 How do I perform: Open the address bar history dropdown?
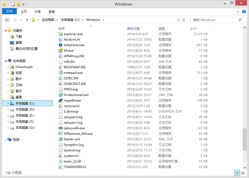[178, 20]
